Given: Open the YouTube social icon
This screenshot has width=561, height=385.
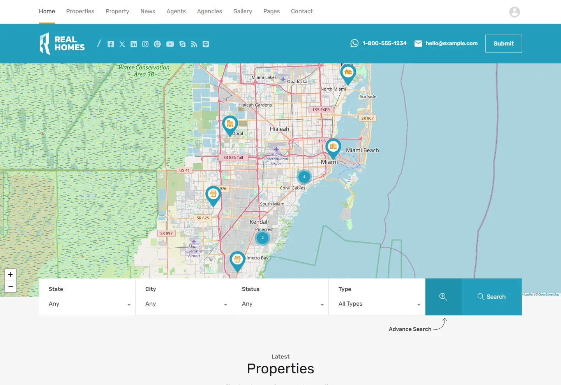Looking at the screenshot, I should (x=170, y=44).
